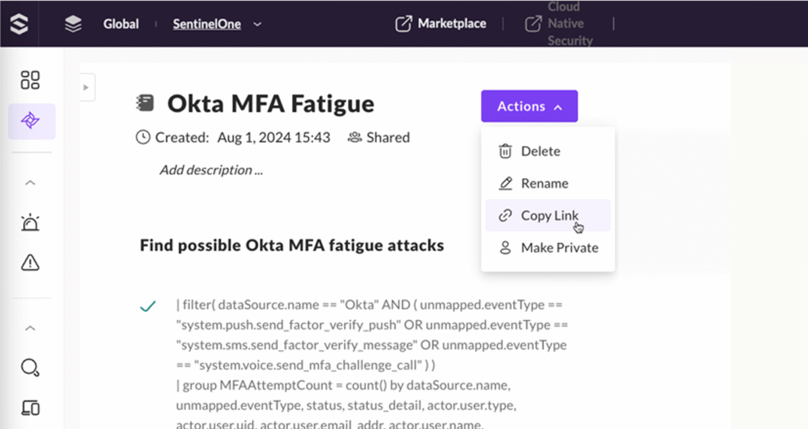Click the alerts siren icon in the sidebar
Image resolution: width=808 pixels, height=429 pixels.
click(x=30, y=223)
